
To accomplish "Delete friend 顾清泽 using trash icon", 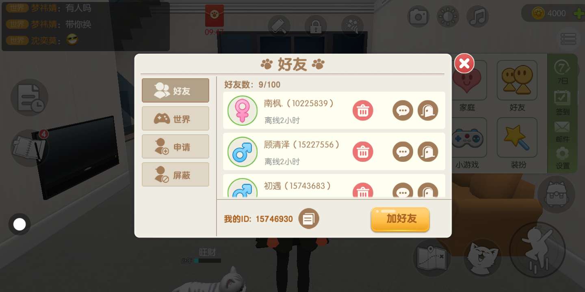I will 363,152.
